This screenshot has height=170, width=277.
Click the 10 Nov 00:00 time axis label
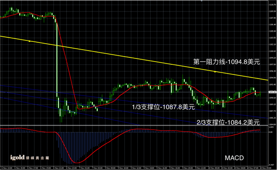point(213,168)
